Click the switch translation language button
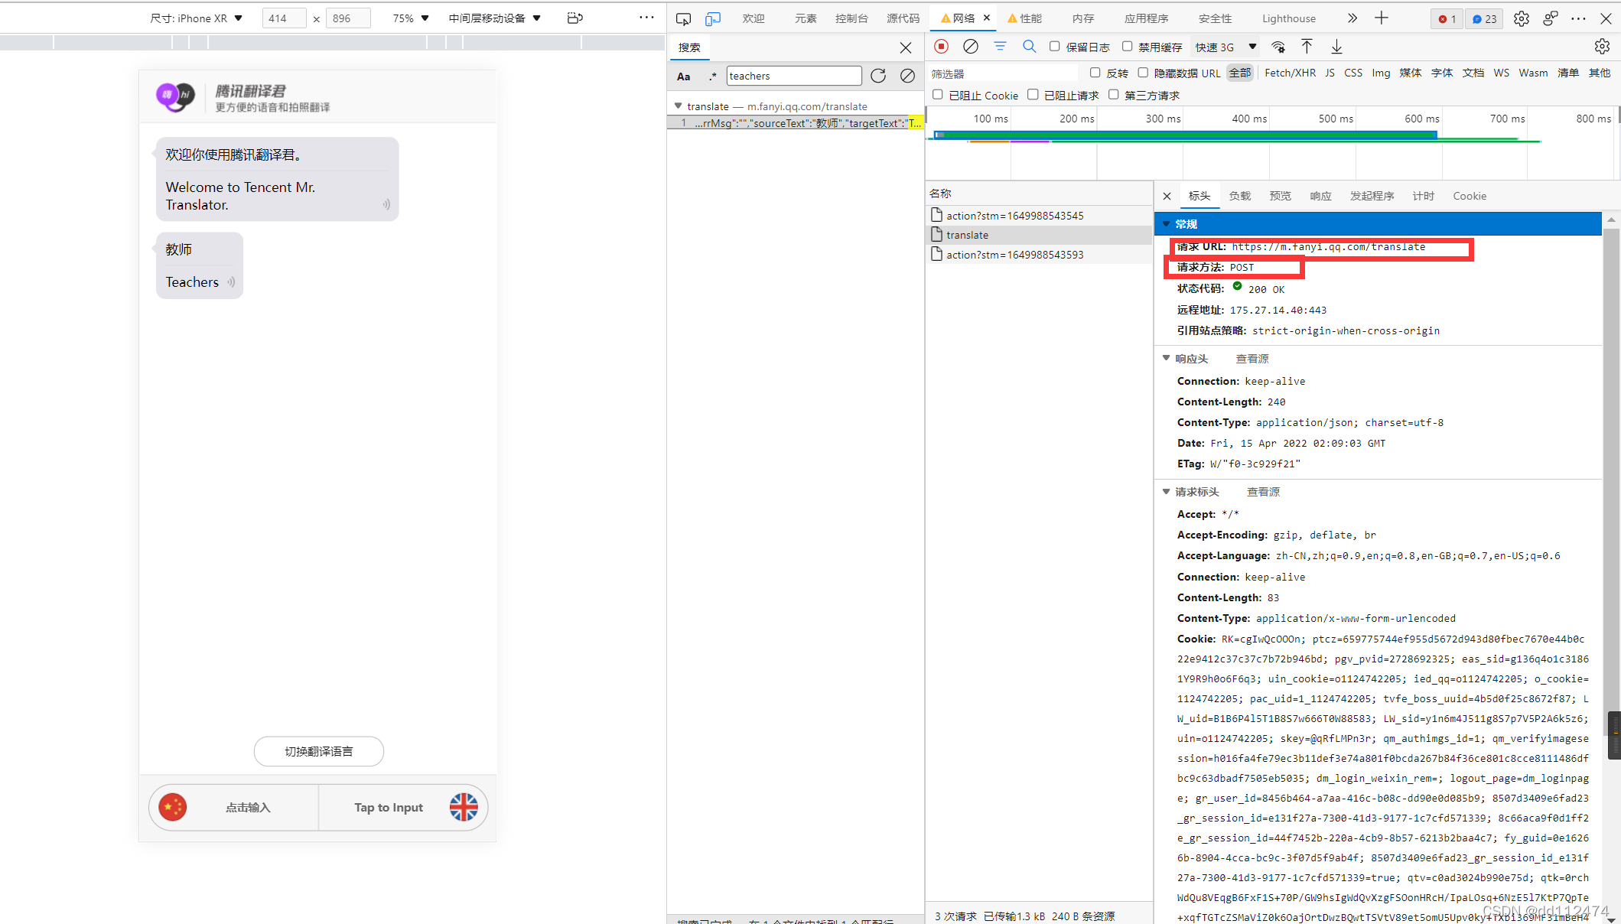The width and height of the screenshot is (1621, 924). [x=319, y=751]
